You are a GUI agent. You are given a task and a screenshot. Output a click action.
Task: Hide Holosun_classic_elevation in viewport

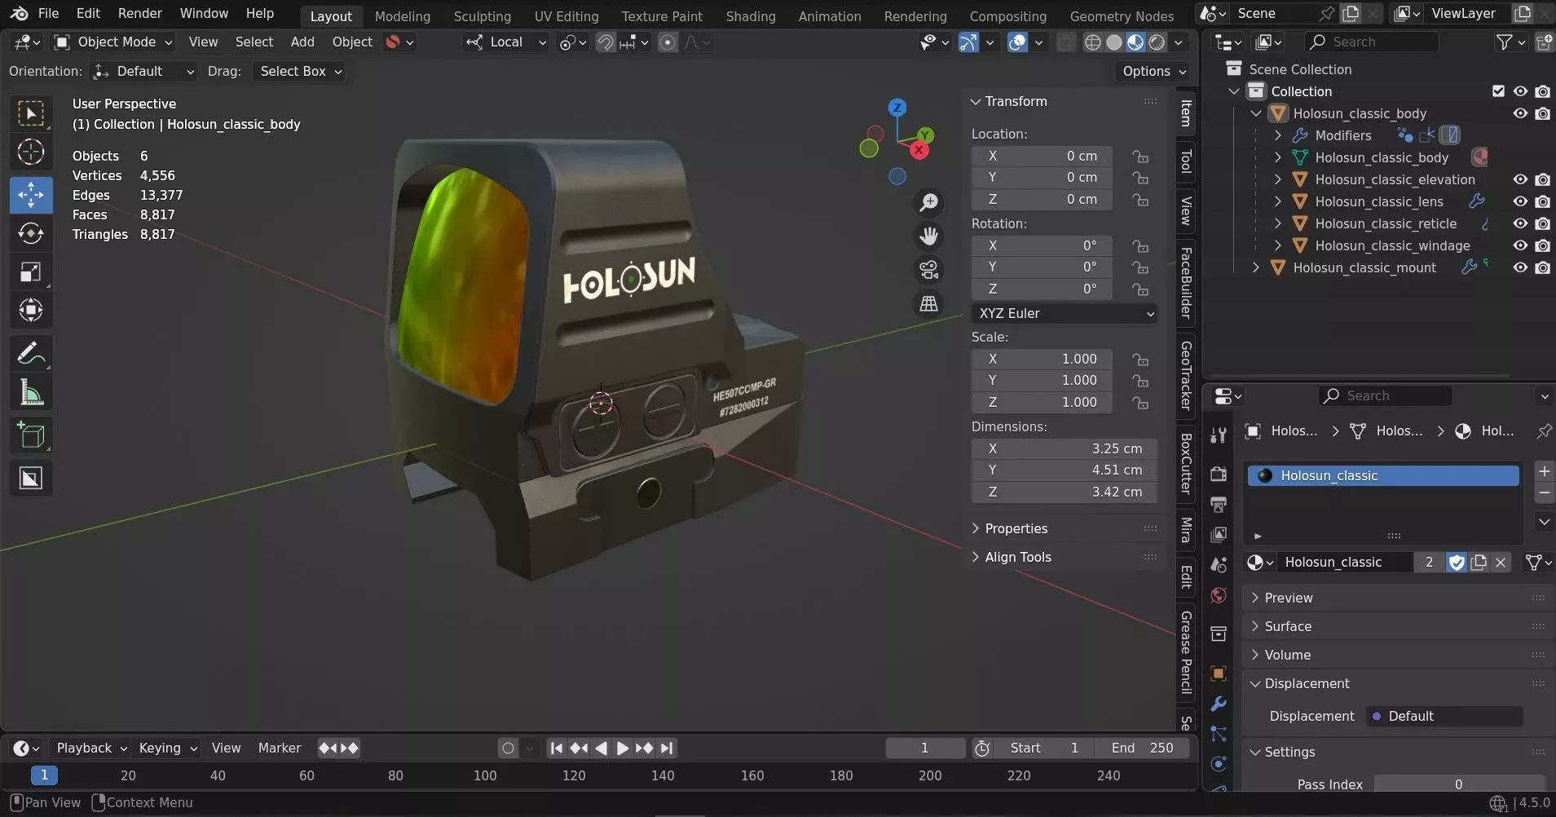[1520, 179]
